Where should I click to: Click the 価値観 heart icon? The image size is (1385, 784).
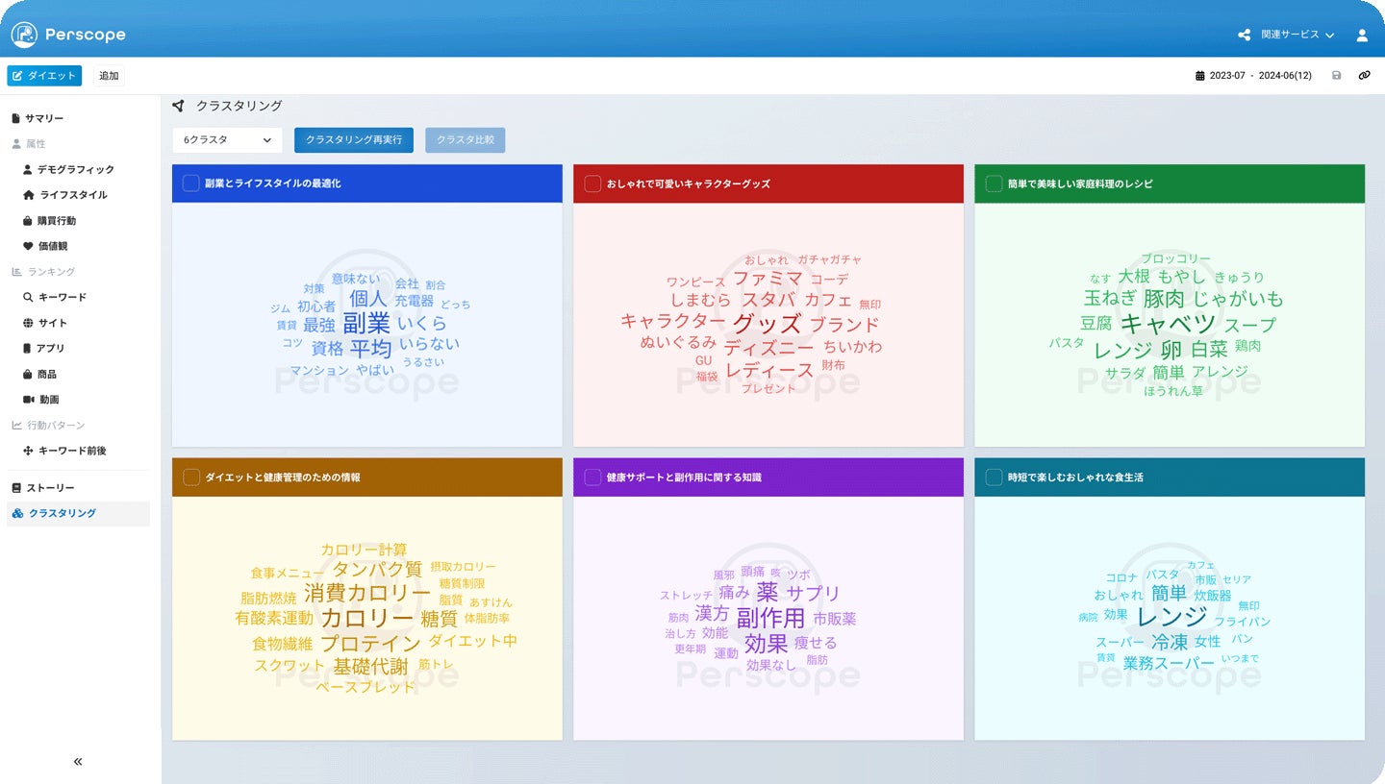point(28,246)
